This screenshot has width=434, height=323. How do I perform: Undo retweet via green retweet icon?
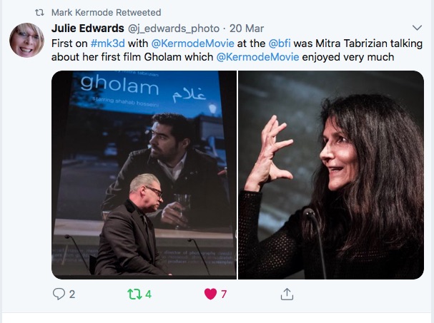(134, 294)
